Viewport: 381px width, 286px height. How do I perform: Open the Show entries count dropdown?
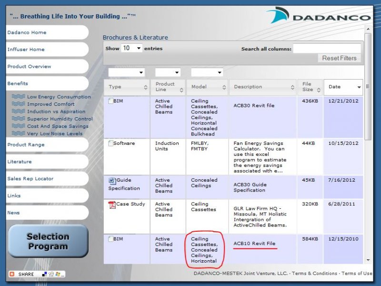coord(131,48)
